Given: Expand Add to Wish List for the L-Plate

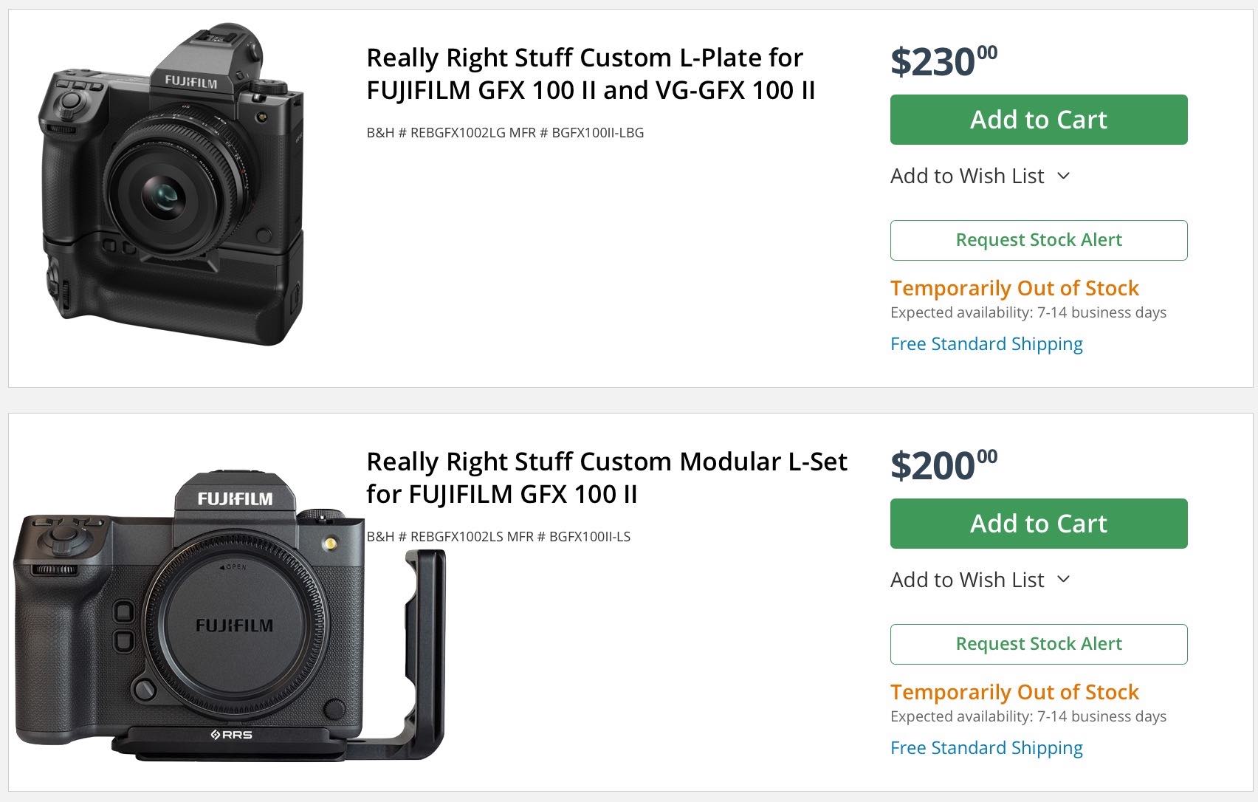Looking at the screenshot, I should [x=967, y=176].
